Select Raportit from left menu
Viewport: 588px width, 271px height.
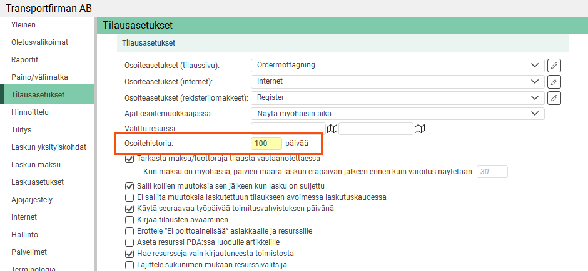click(25, 60)
